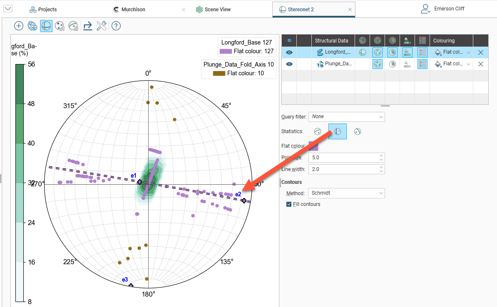The image size is (497, 307).
Task: Click the panel splitter handle below the table
Action: point(385,106)
